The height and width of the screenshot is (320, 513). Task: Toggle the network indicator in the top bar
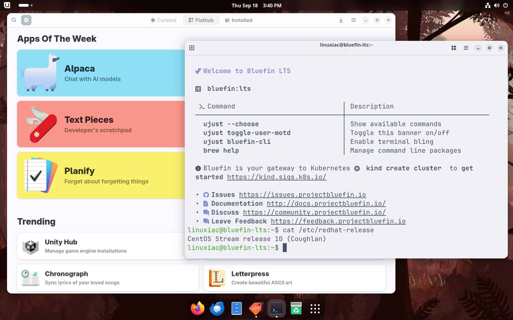(x=488, y=5)
